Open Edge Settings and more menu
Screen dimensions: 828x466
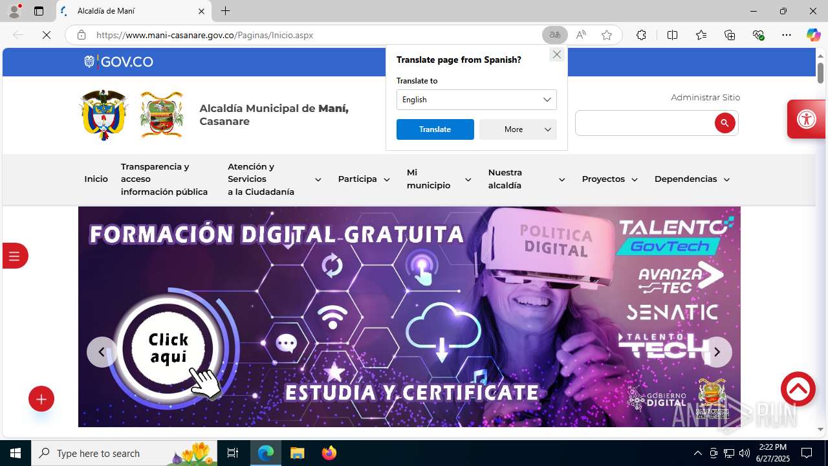click(x=787, y=35)
